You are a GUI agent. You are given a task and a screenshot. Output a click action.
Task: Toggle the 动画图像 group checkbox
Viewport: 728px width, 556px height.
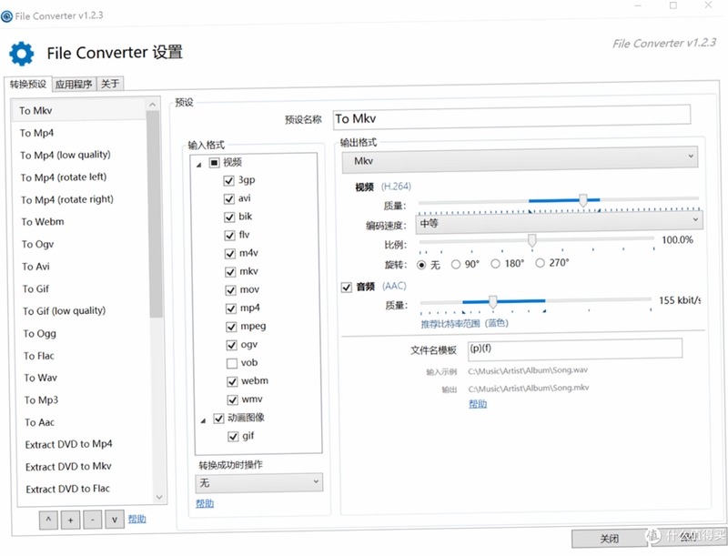coord(218,419)
